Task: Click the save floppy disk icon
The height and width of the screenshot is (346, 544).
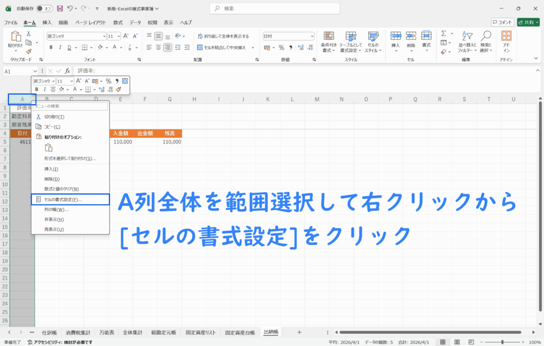Action: (59, 9)
